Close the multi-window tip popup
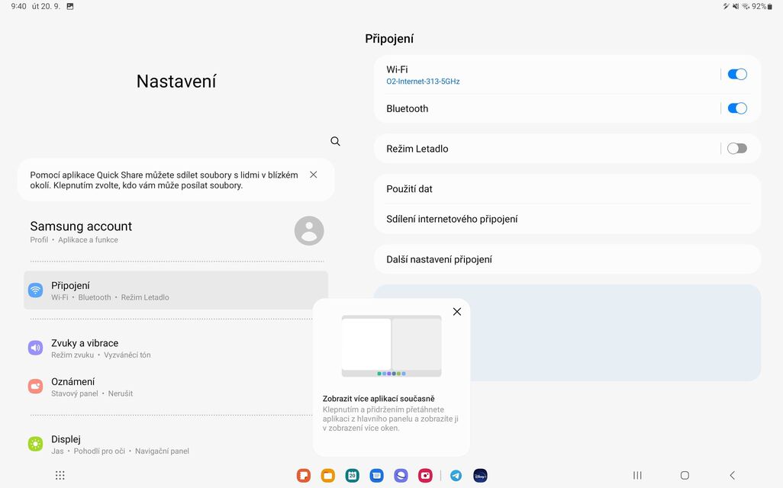783x488 pixels. tap(457, 312)
